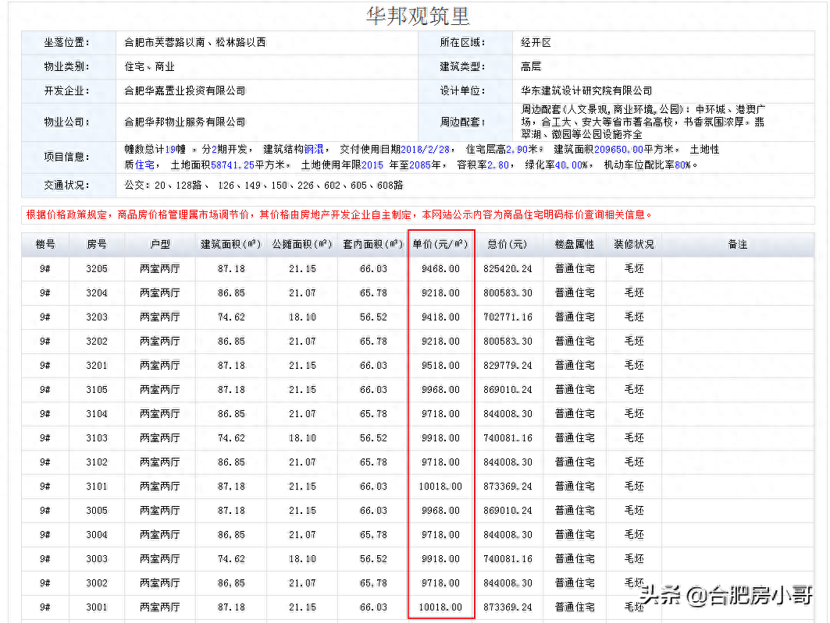Click blue plot ratio value 2.80

pos(497,165)
